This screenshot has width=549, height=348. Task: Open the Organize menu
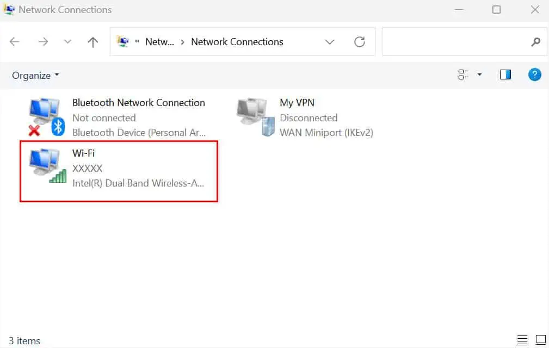click(35, 76)
